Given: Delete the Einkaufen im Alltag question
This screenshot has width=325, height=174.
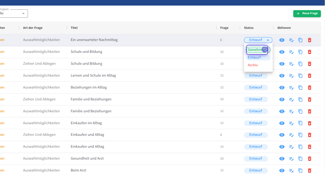Looking at the screenshot, I should [309, 123].
